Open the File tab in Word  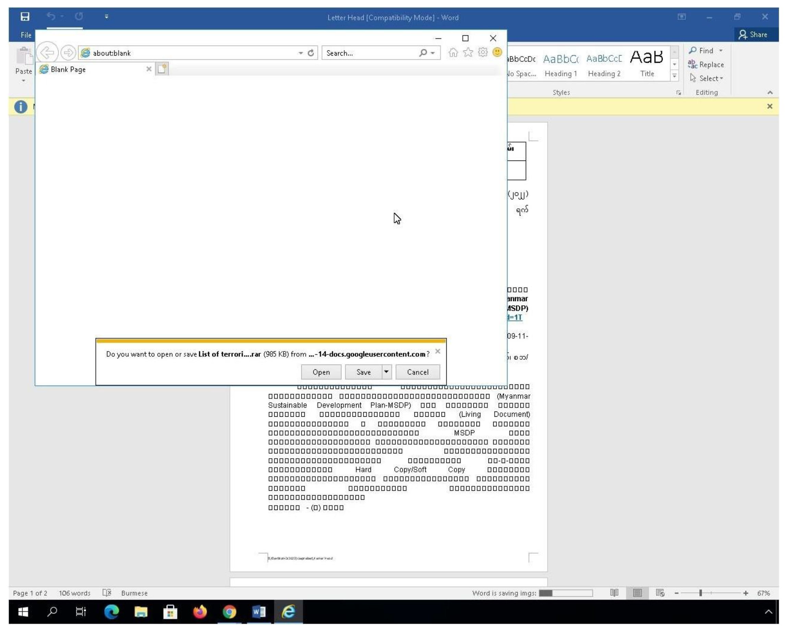tap(26, 35)
